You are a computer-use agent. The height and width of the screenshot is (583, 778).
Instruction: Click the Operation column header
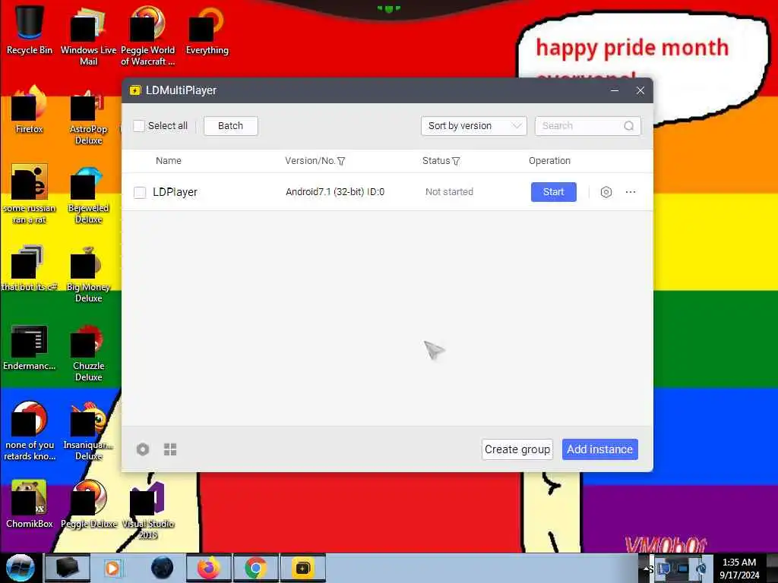tap(550, 161)
